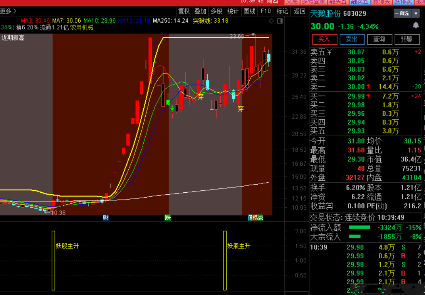Click the 10:39 trade tick row
Screen dimensions: 425x295
coord(365,247)
